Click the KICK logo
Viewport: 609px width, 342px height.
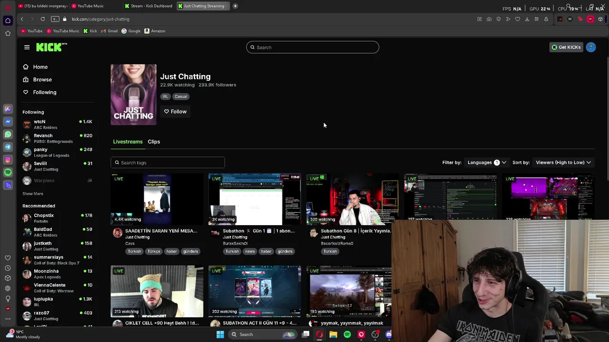coord(51,47)
